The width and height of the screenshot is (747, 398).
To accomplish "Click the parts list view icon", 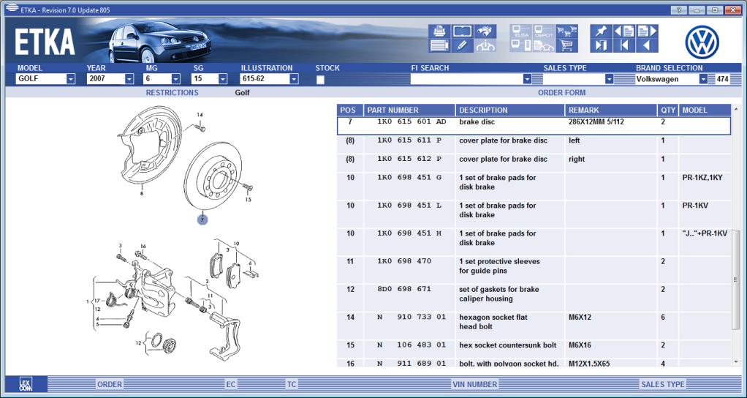I will [439, 46].
